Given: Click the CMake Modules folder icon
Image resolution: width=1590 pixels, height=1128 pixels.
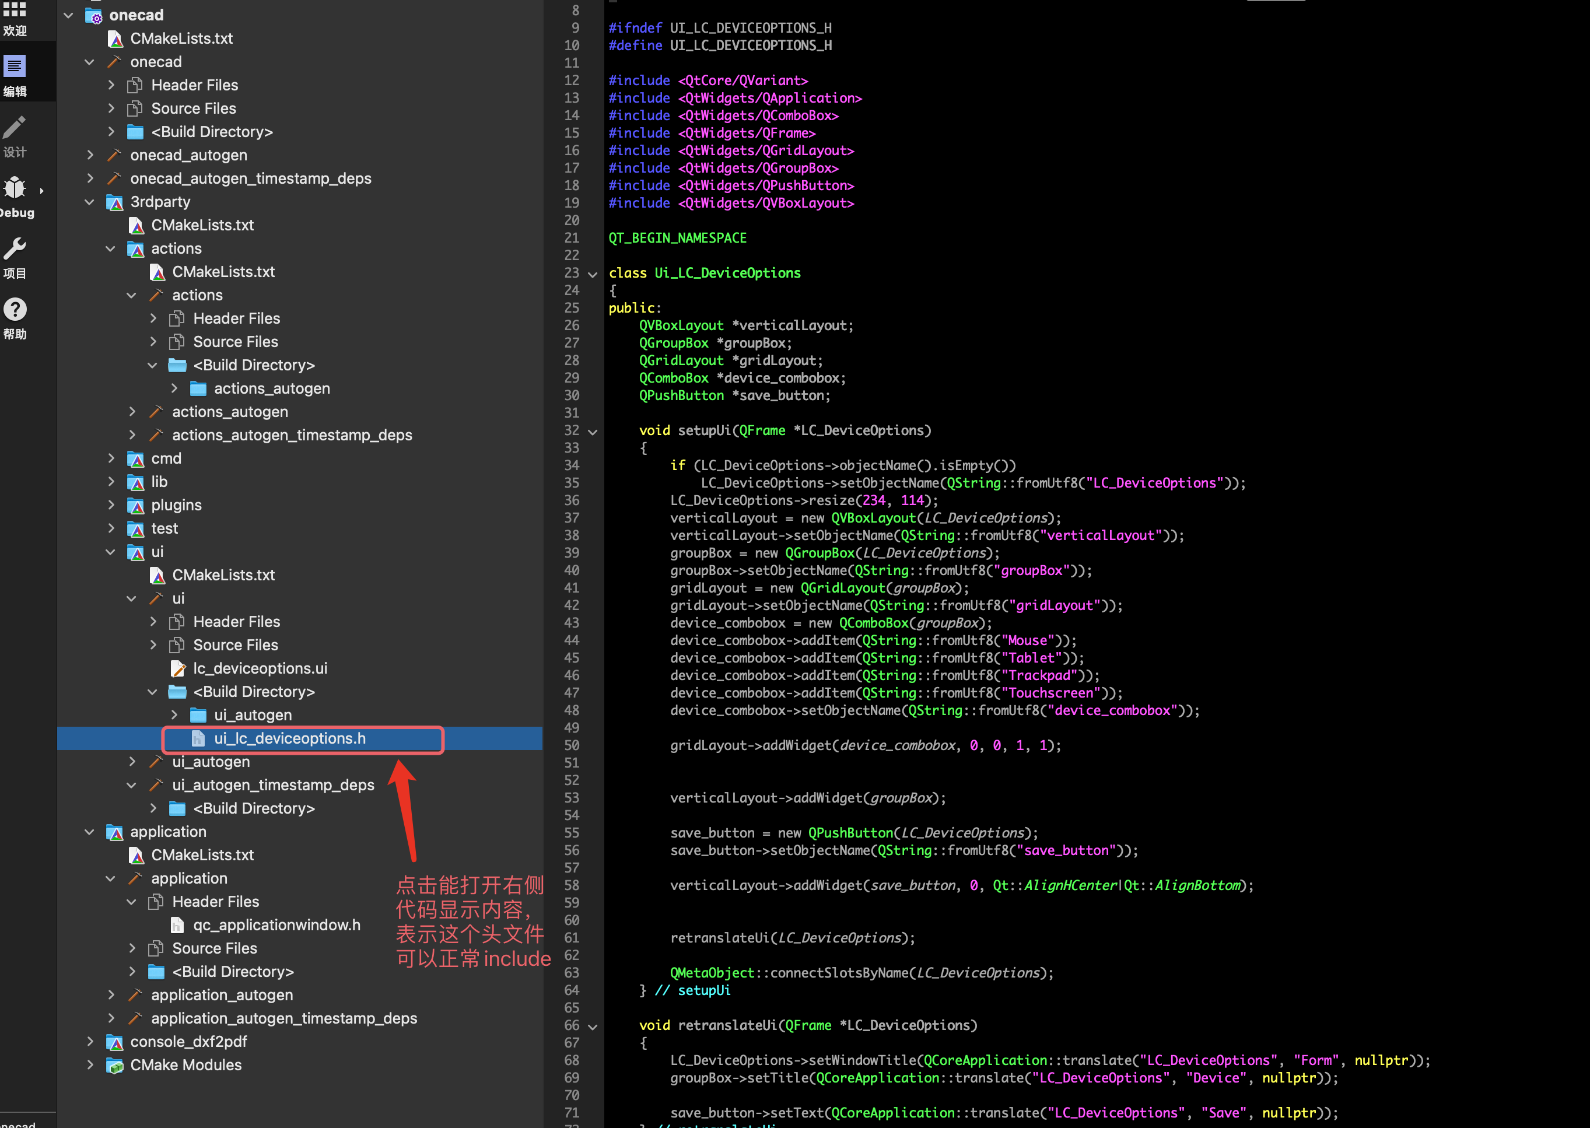Looking at the screenshot, I should click(x=115, y=1065).
